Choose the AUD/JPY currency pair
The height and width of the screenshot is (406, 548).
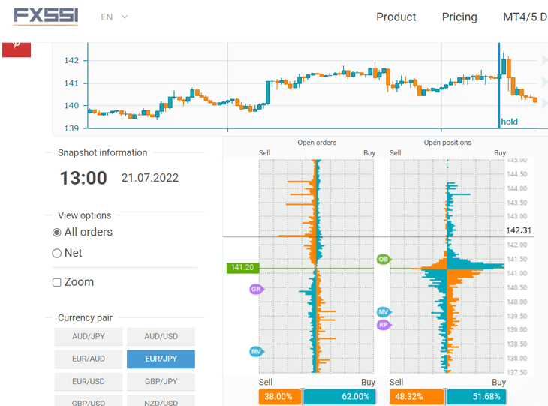coord(89,337)
